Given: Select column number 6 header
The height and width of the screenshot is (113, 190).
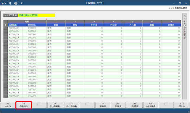Looking at the screenshot, I should click(x=152, y=22).
